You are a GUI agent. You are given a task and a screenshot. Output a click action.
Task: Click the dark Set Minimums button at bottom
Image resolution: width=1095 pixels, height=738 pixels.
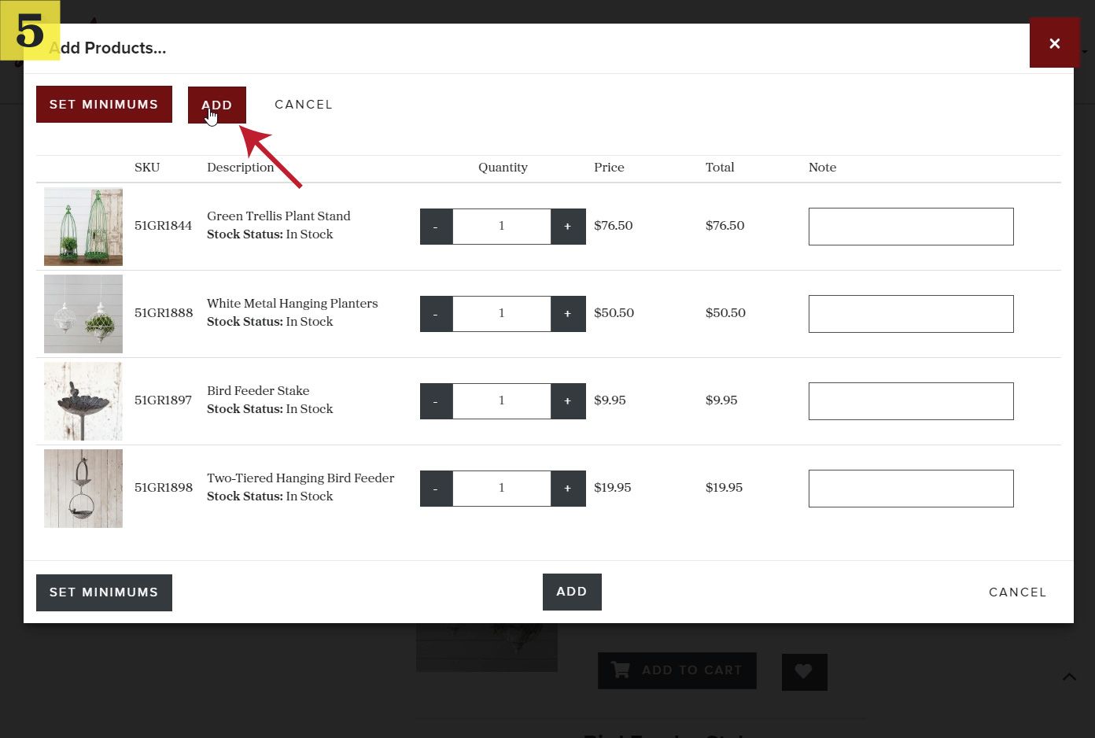click(104, 592)
